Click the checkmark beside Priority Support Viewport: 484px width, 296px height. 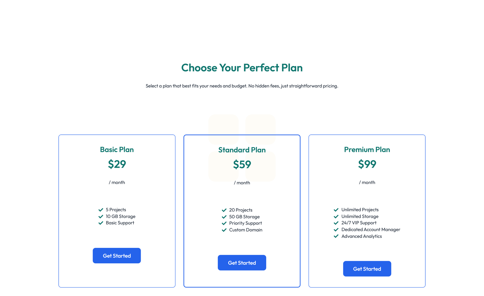(x=224, y=223)
